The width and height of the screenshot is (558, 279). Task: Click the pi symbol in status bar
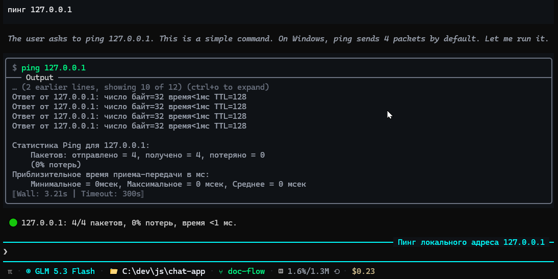pyautogui.click(x=10, y=271)
